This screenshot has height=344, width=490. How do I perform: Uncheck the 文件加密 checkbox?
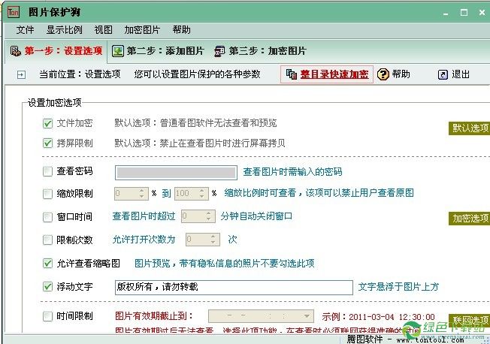coord(48,123)
